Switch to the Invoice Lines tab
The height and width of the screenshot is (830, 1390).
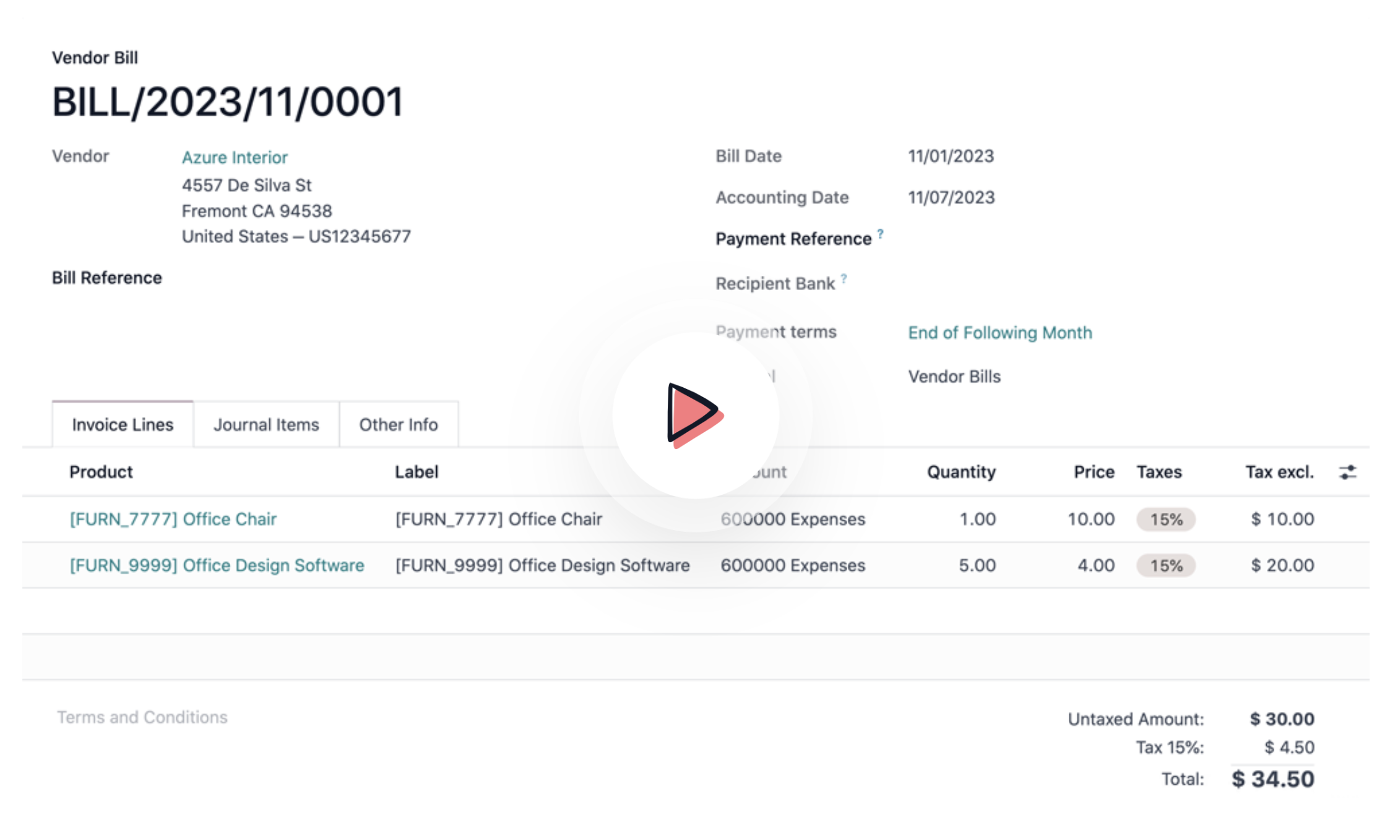pyautogui.click(x=123, y=424)
